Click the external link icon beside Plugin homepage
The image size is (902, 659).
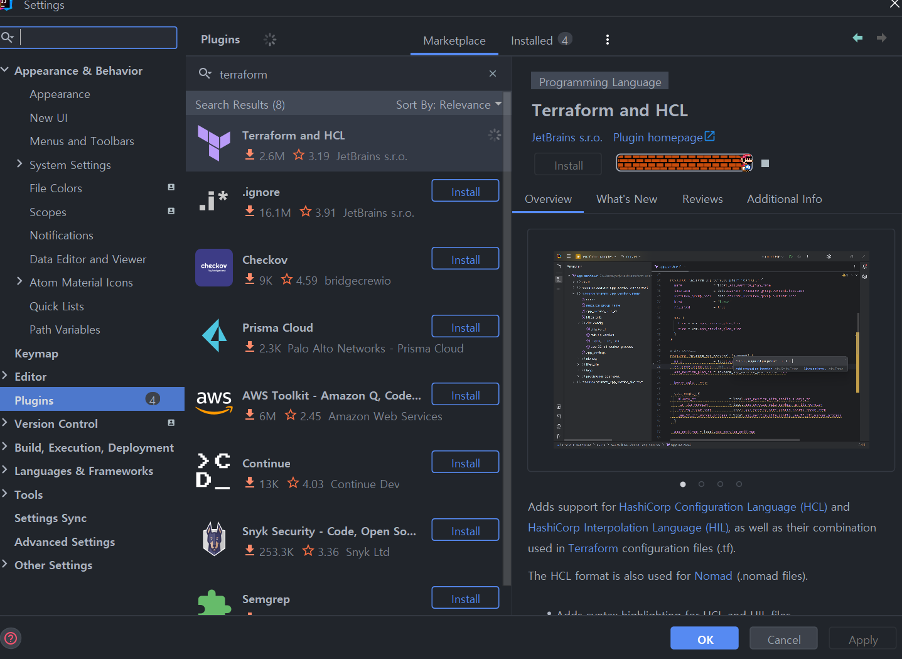pyautogui.click(x=710, y=136)
